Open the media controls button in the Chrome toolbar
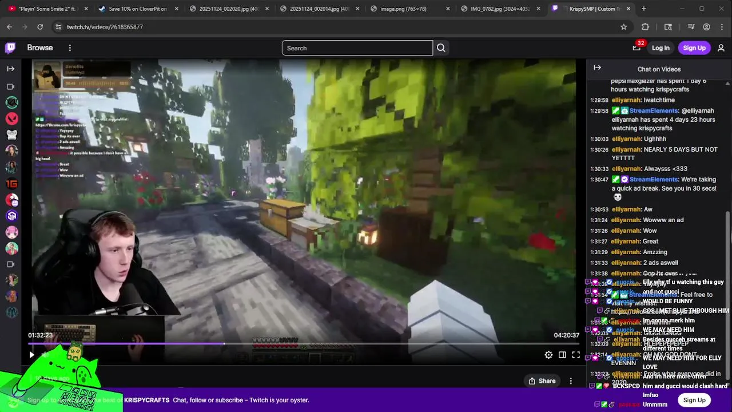Image resolution: width=732 pixels, height=412 pixels. tap(691, 27)
